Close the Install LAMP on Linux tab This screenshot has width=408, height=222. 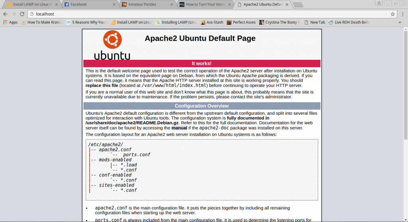tap(56, 5)
